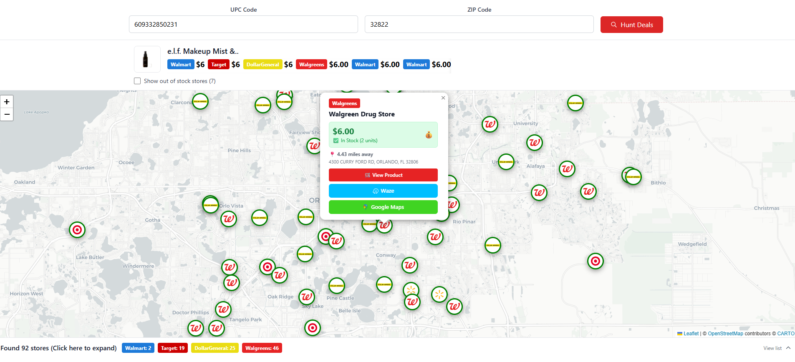Open the Walgreens marker right of Oak Ridge

pyautogui.click(x=307, y=297)
